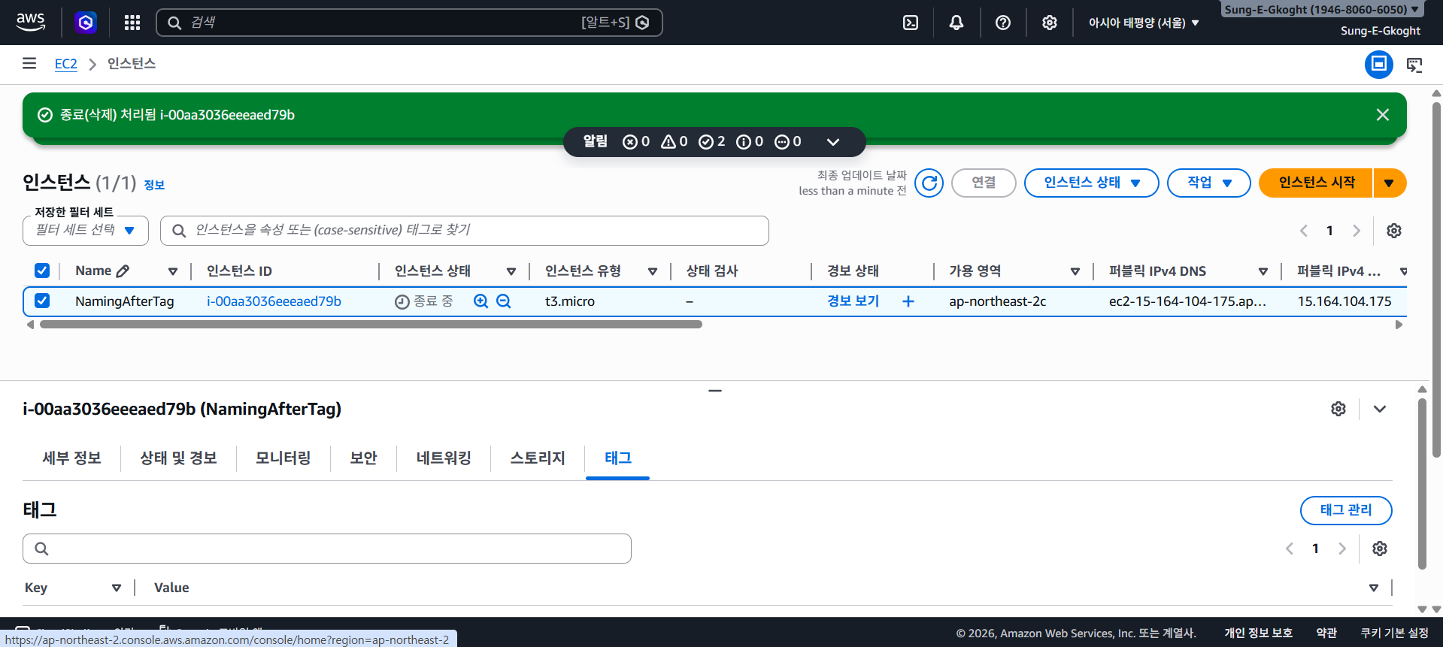Open the 정보 link beside 인스턴스 heading

coord(154,185)
